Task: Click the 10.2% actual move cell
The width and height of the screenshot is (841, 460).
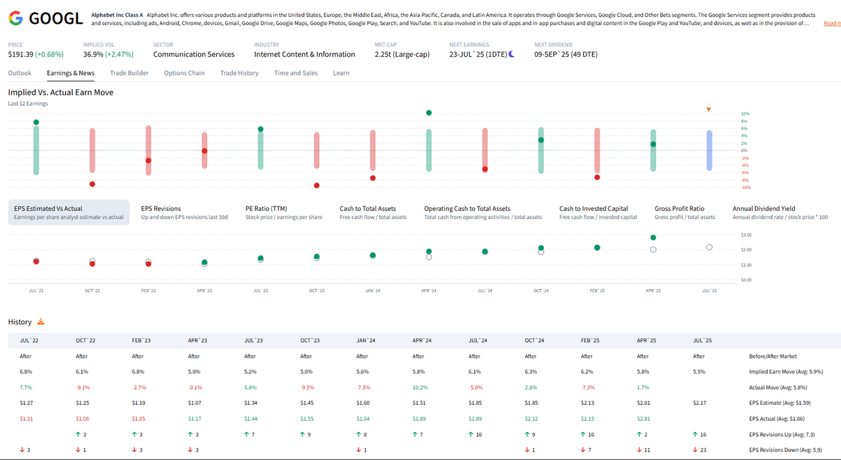Action: tap(420, 386)
